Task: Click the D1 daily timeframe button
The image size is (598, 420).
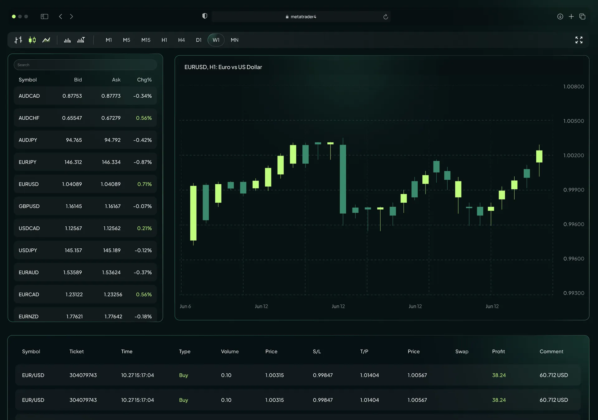Action: (x=199, y=40)
